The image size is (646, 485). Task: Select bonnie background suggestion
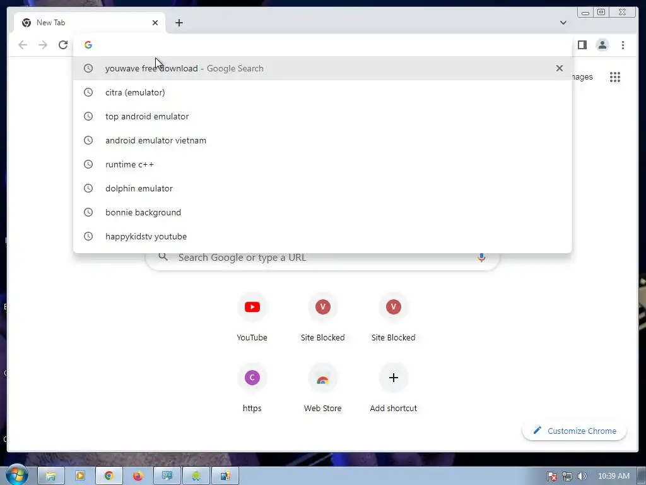pos(322,212)
